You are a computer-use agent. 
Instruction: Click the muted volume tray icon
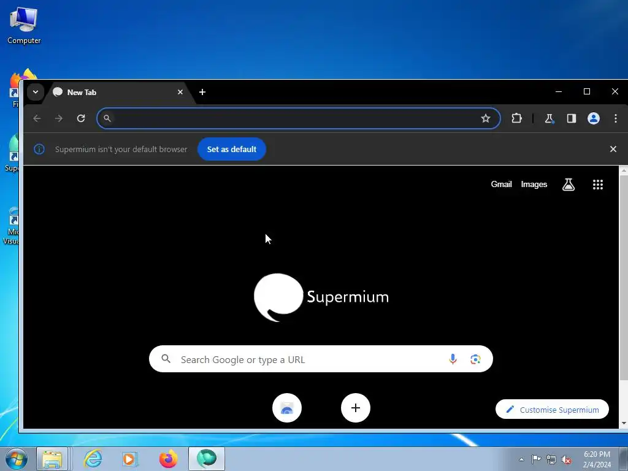[566, 460]
